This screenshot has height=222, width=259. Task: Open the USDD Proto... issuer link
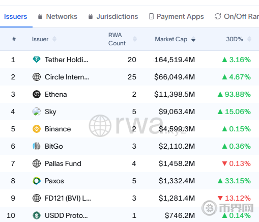(x=66, y=215)
